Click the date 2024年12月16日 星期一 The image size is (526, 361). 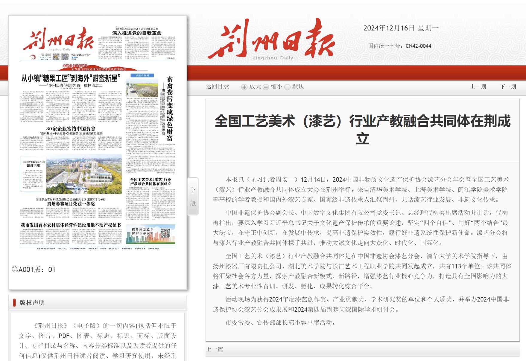(x=401, y=28)
